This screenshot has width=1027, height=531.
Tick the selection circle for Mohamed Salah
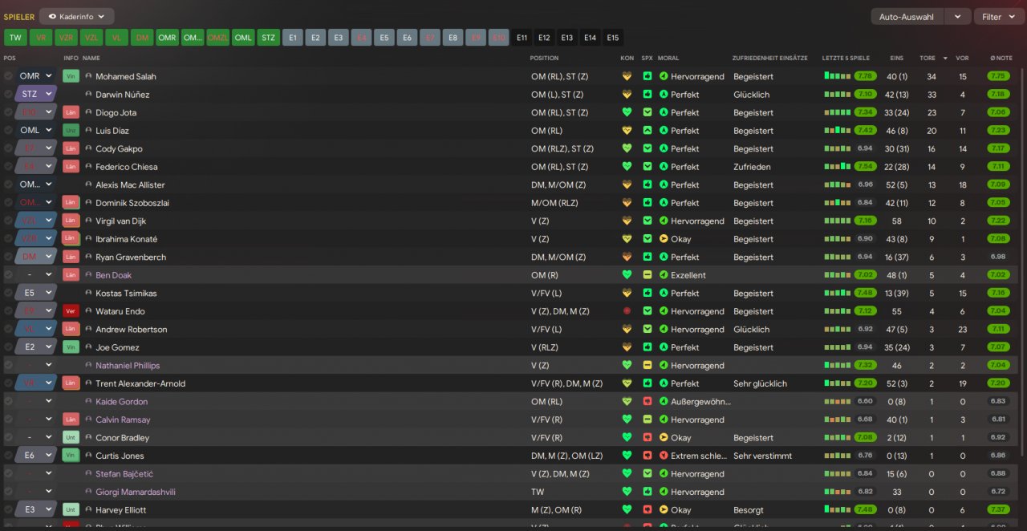click(x=9, y=76)
